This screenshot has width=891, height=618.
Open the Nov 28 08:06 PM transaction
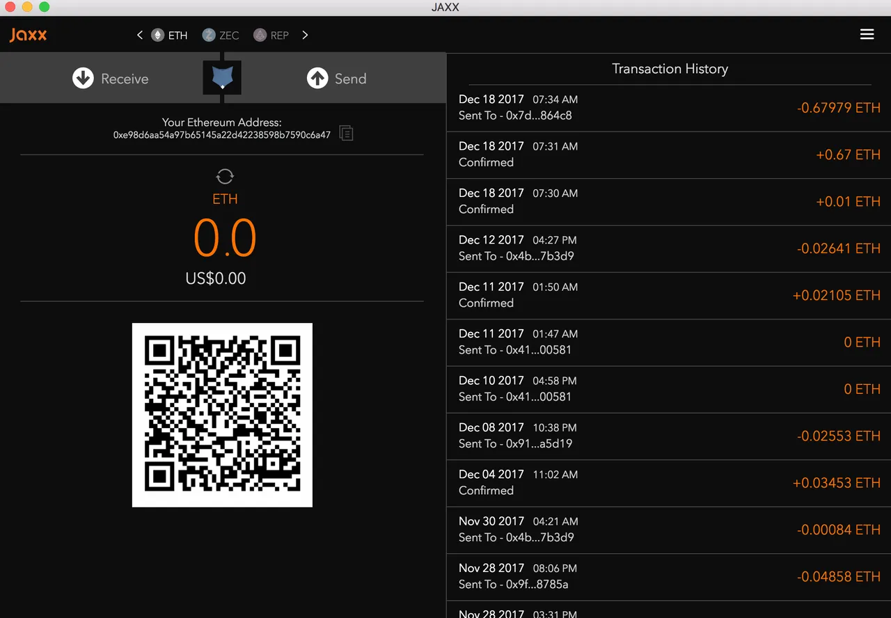click(x=669, y=576)
